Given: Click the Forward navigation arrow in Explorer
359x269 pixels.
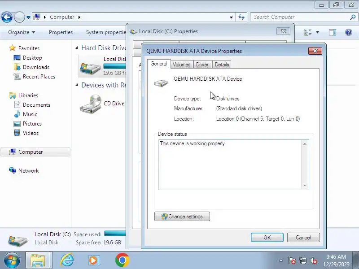Looking at the screenshot, I should pyautogui.click(x=19, y=17).
